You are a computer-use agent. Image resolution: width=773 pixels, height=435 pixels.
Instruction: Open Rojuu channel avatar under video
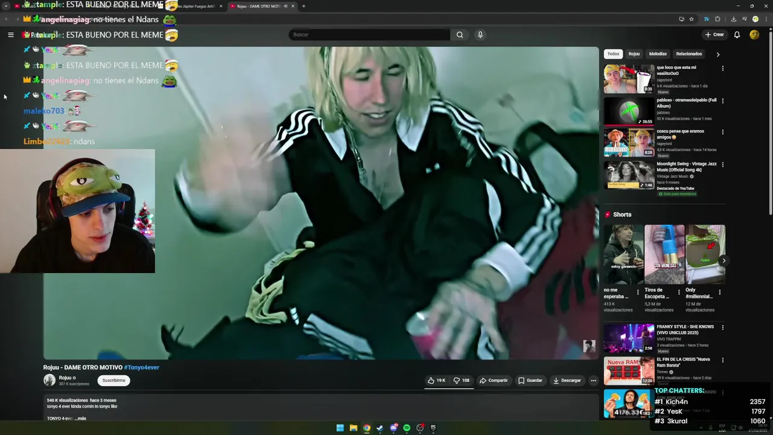[x=50, y=380]
